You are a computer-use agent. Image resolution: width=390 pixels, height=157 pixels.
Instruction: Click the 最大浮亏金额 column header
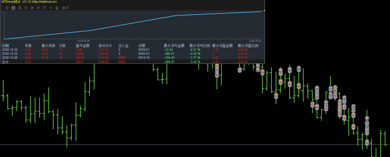click(x=174, y=46)
